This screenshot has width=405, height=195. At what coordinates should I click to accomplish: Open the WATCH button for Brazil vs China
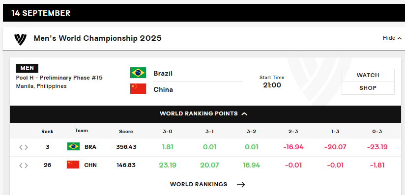(368, 75)
